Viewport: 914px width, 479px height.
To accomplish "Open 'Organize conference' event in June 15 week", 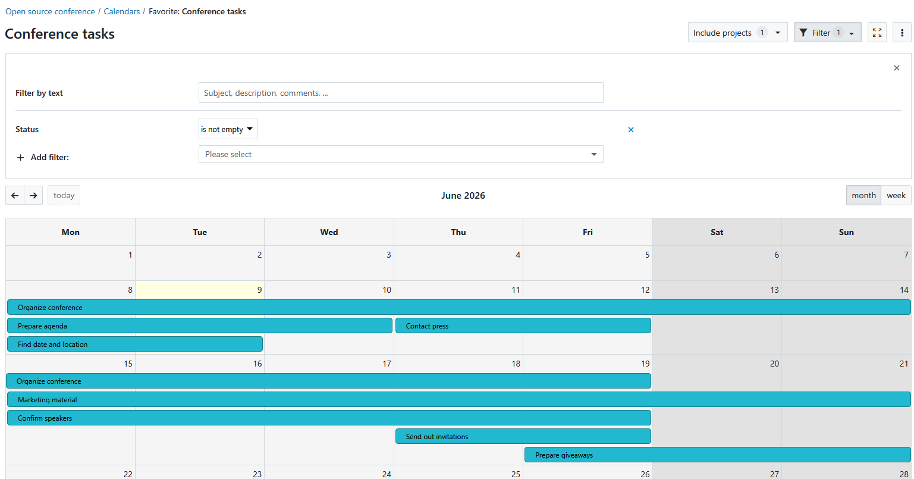I will (x=329, y=381).
